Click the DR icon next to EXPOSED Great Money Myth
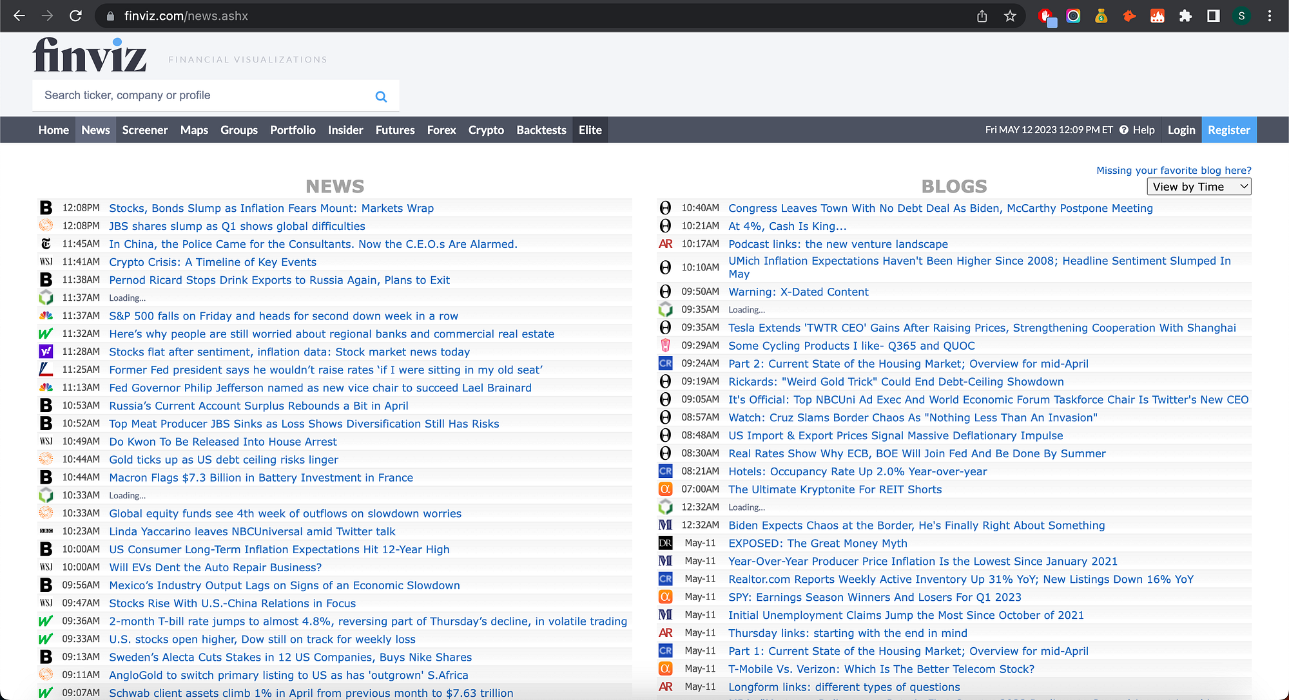This screenshot has width=1289, height=700. click(x=665, y=544)
